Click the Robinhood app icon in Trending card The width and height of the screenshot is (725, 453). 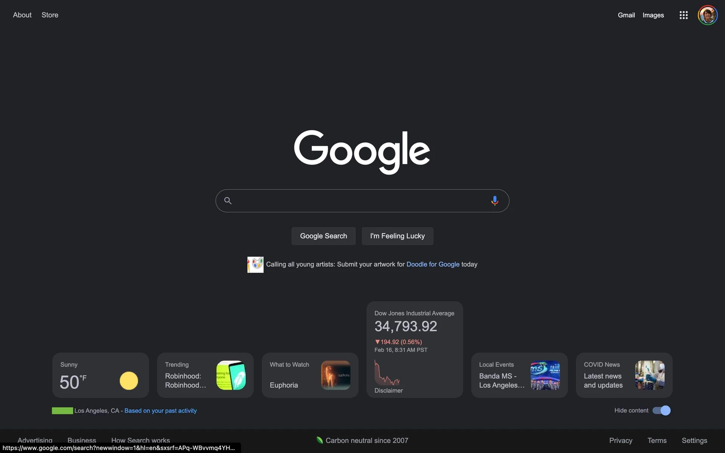(231, 375)
